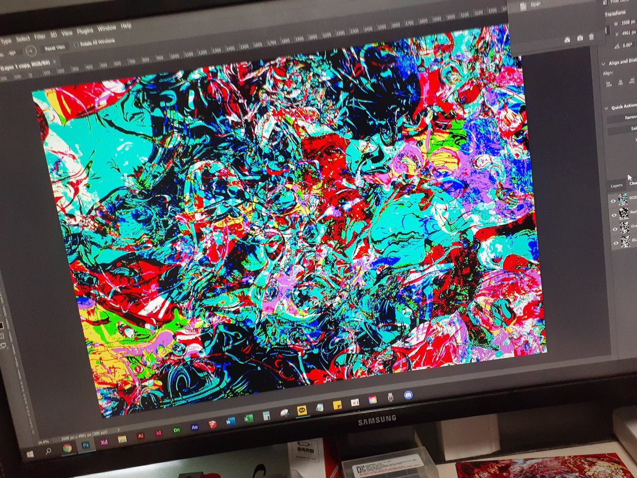Image resolution: width=637 pixels, height=478 pixels.
Task: Open Calculator from the taskbar
Action: coord(266,415)
